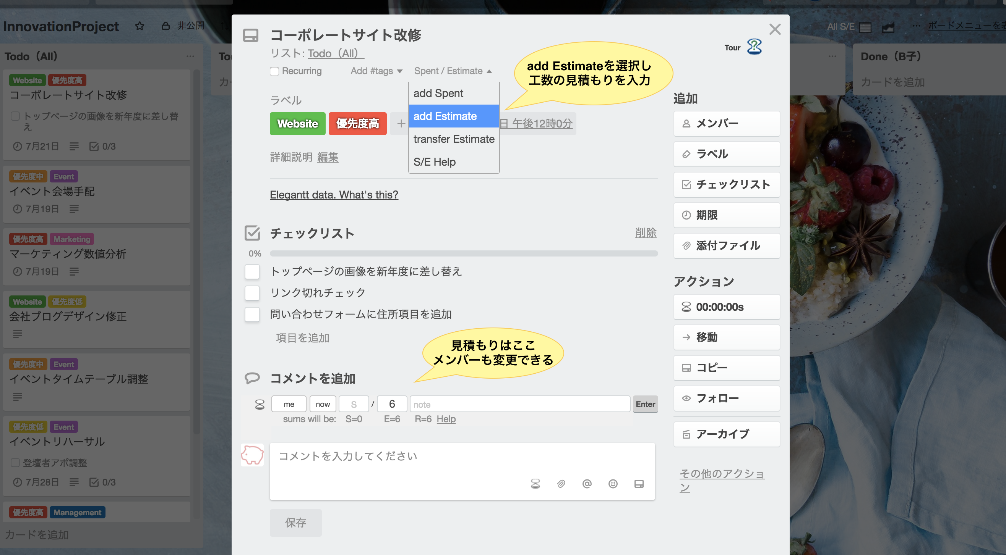Close the card detail dialog
The width and height of the screenshot is (1006, 555).
tap(775, 29)
